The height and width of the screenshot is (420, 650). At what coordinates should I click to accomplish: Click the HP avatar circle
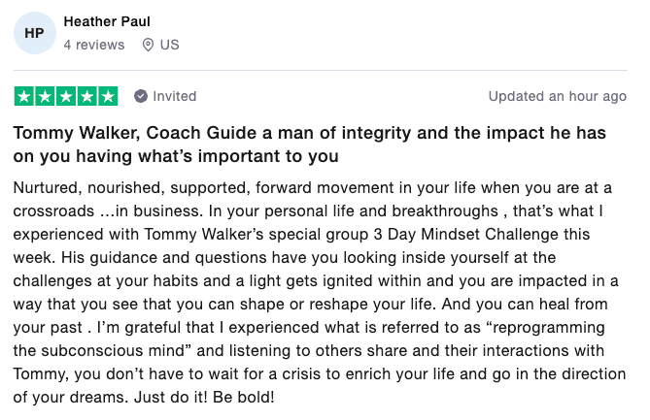point(35,33)
